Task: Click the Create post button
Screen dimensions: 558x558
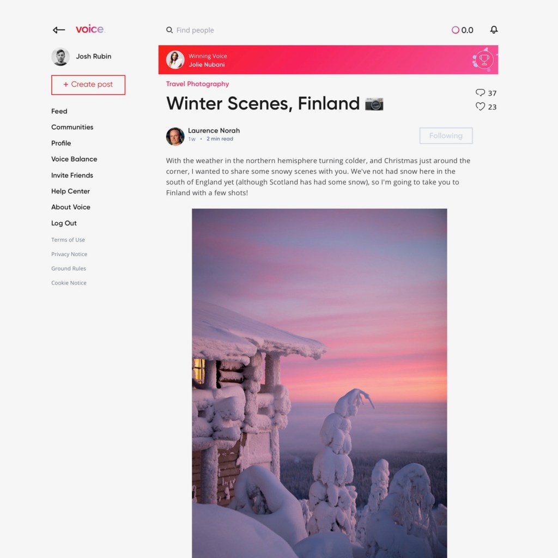Action: 88,84
